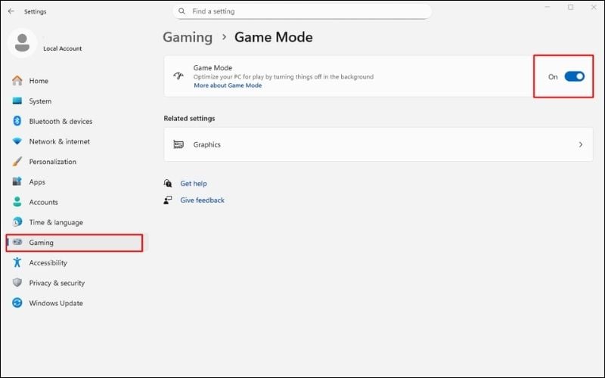The image size is (605, 378).
Task: Click the Give feedback link
Action: [x=202, y=200]
